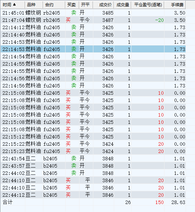Select the 22:15:22 fu2405 row at 3424
195x212 pixels.
93,144
